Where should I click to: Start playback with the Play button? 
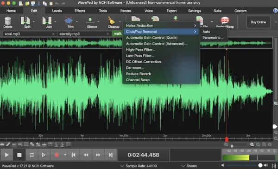6,155
